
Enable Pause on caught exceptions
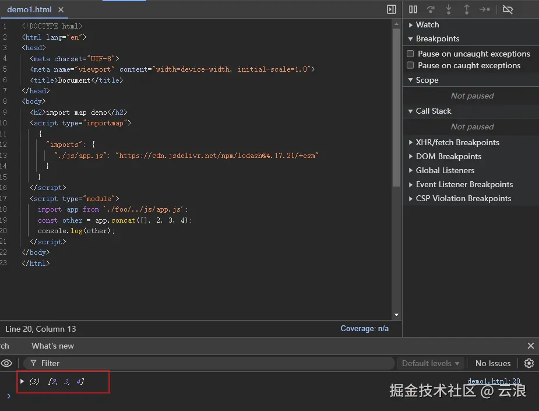410,65
